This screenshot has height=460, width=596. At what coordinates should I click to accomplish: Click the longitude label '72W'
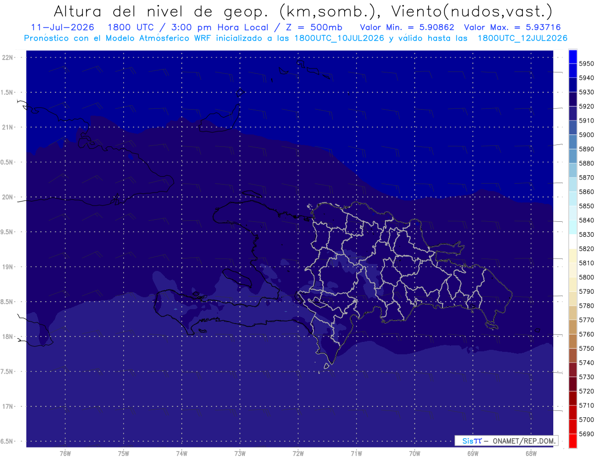(x=298, y=454)
